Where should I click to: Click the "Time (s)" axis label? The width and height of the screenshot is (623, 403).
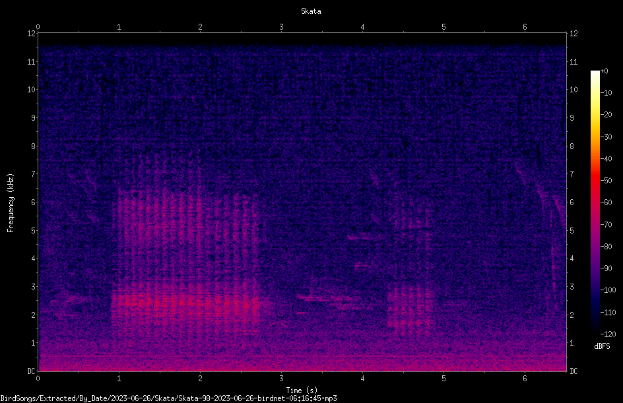pos(302,390)
